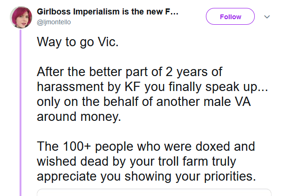
Task: Click the 'around money.' text
Action: point(79,117)
